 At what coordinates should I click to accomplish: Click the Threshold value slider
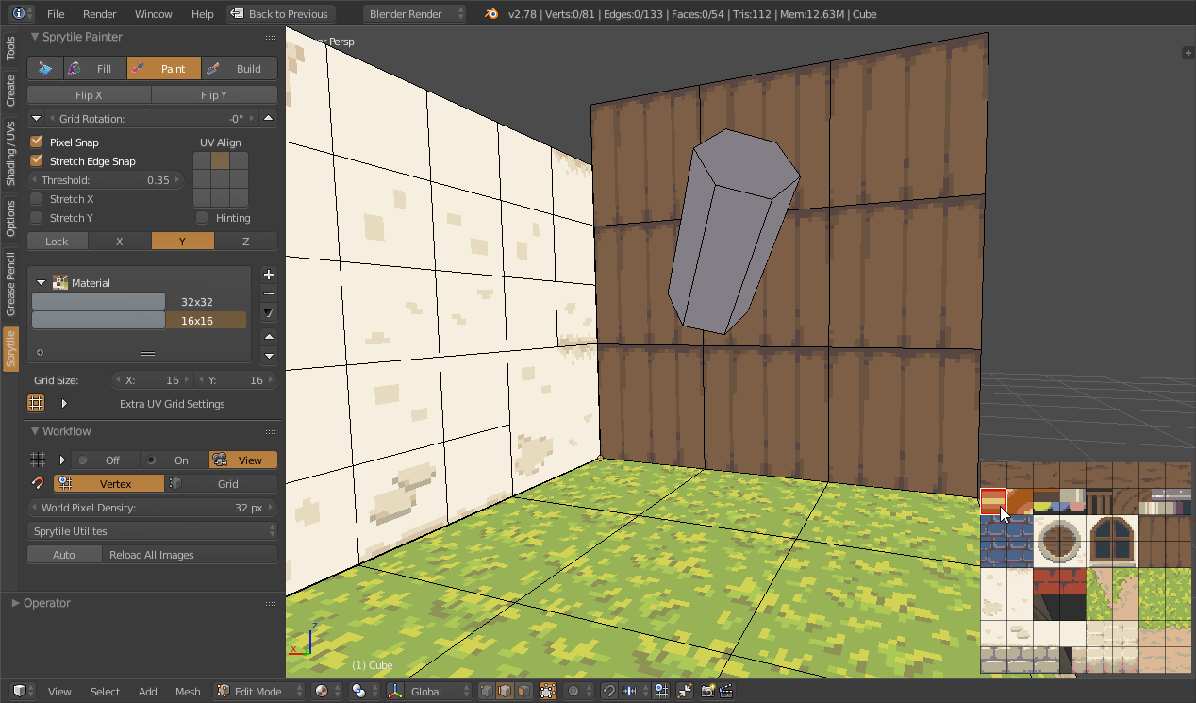106,179
